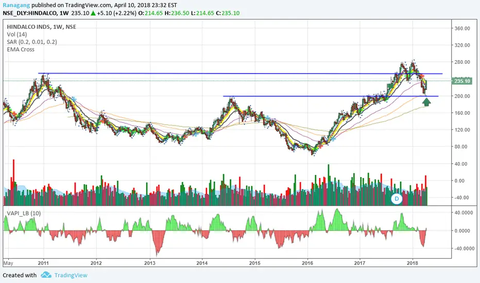480x283 pixels.
Task: Click the 2017 label on time axis
Action: 360,263
